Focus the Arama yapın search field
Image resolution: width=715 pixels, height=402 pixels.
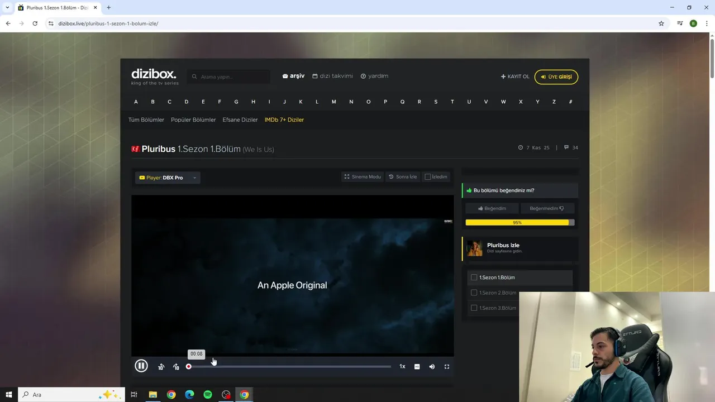click(229, 76)
